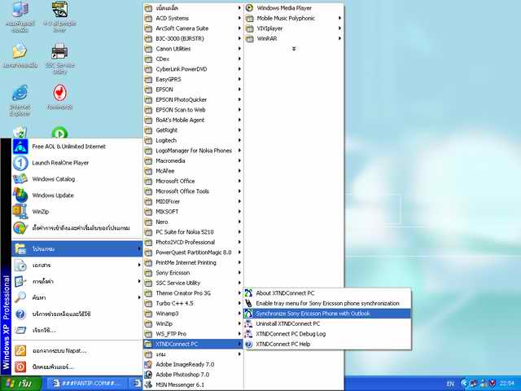This screenshot has width=521, height=391.
Task: Click the red Shut Down power icon
Action: 20,367
